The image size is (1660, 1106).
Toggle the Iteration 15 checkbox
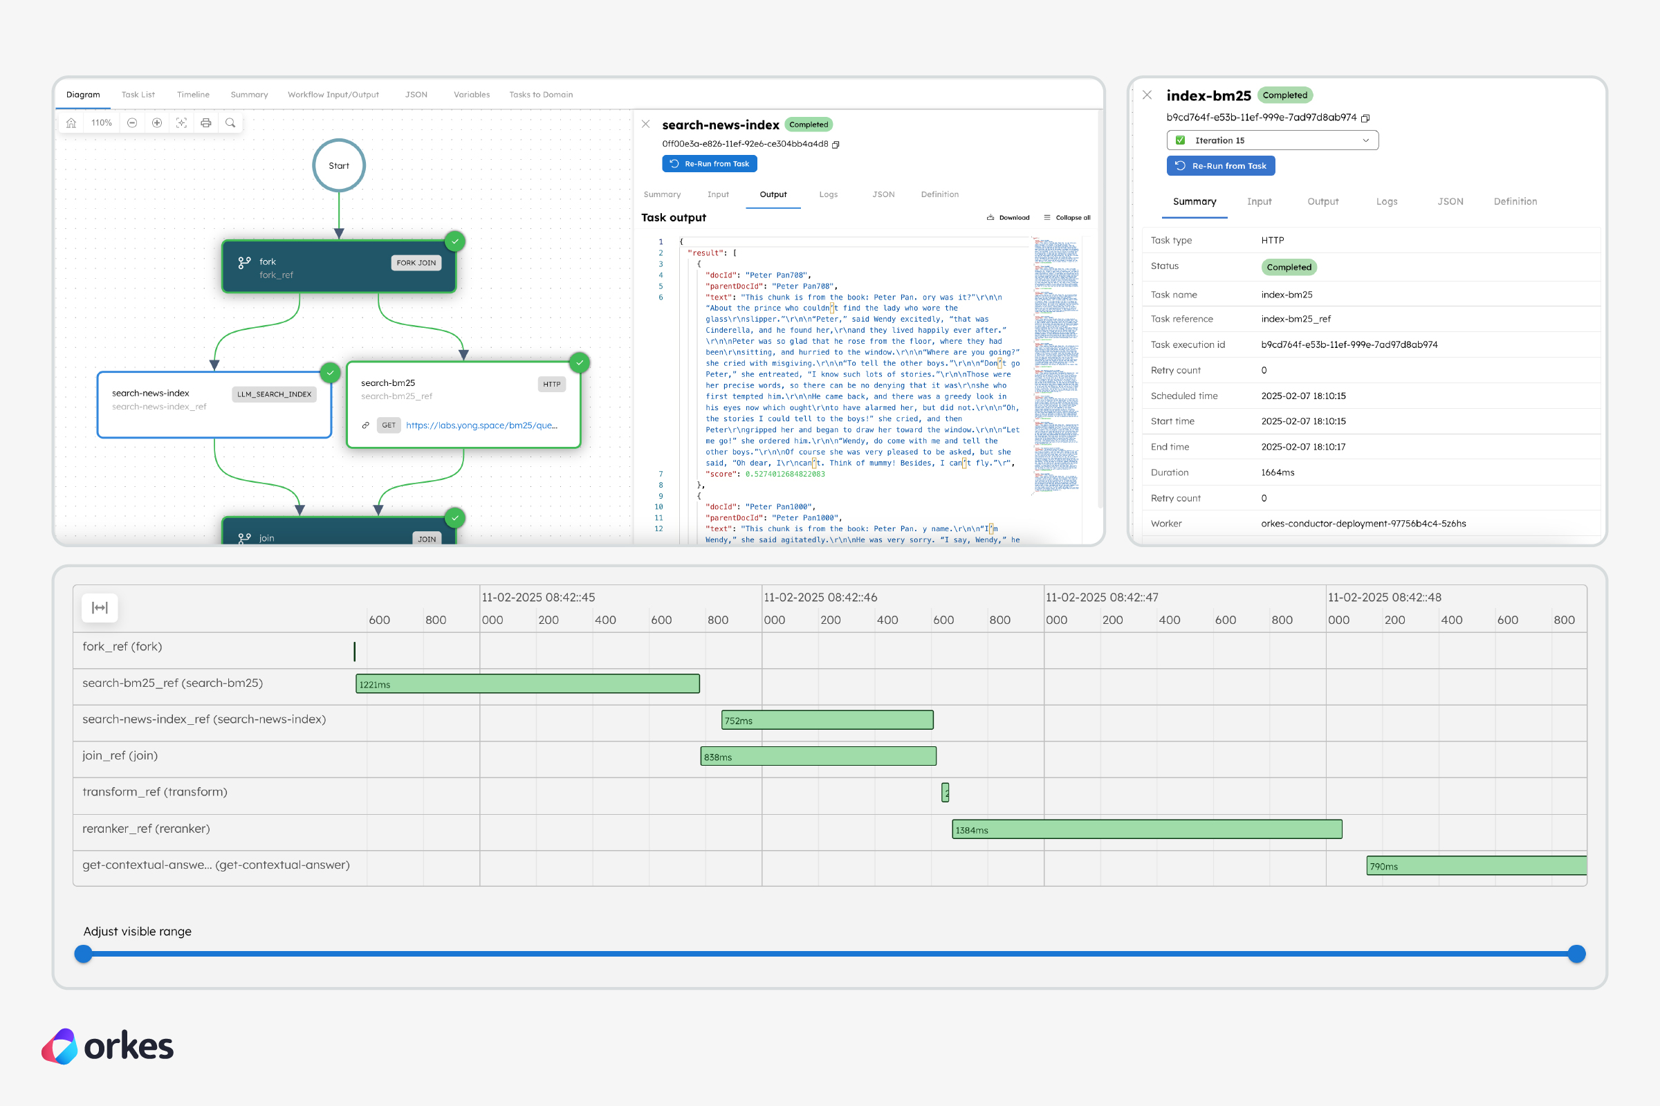1182,140
